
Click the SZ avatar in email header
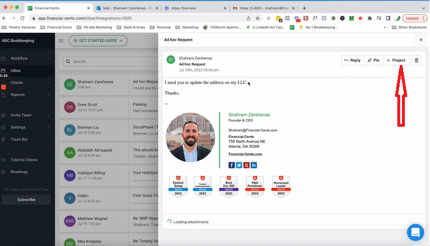click(x=171, y=60)
